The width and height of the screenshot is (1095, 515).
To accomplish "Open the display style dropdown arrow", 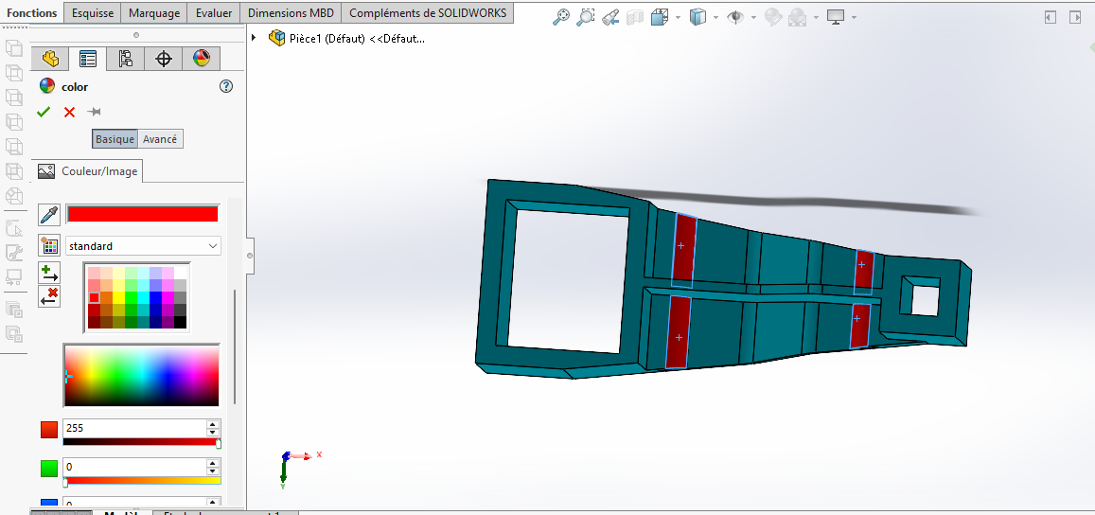I will coord(715,17).
